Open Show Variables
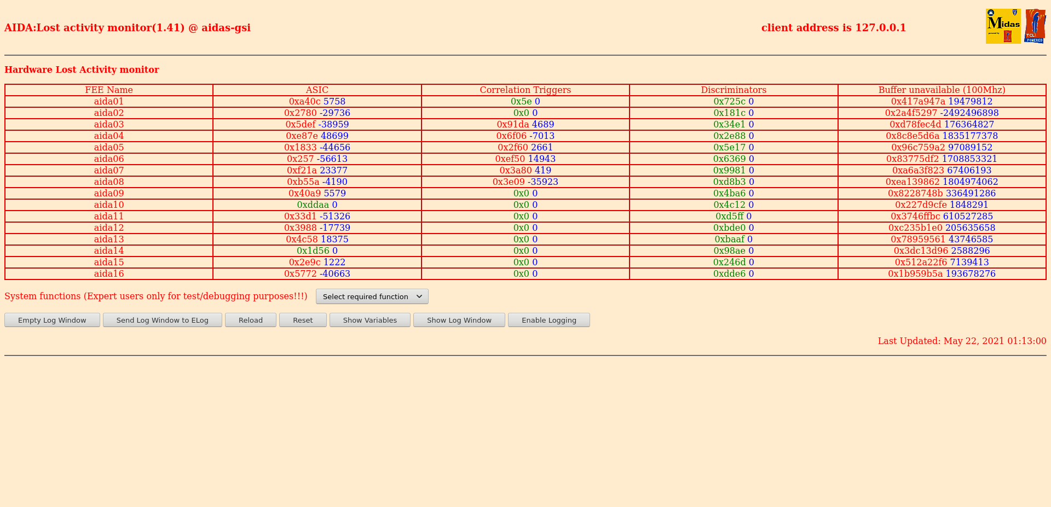The width and height of the screenshot is (1051, 507). click(x=369, y=320)
